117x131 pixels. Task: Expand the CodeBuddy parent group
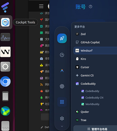click(x=95, y=84)
